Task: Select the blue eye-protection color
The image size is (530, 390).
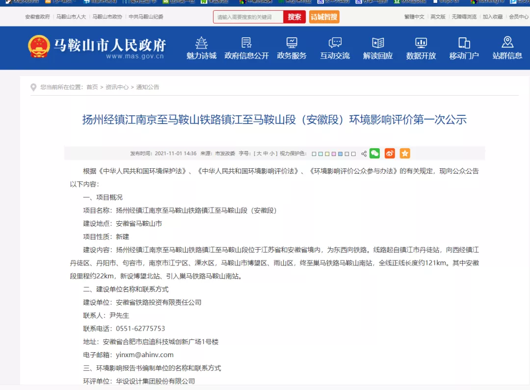Action: tap(341, 154)
